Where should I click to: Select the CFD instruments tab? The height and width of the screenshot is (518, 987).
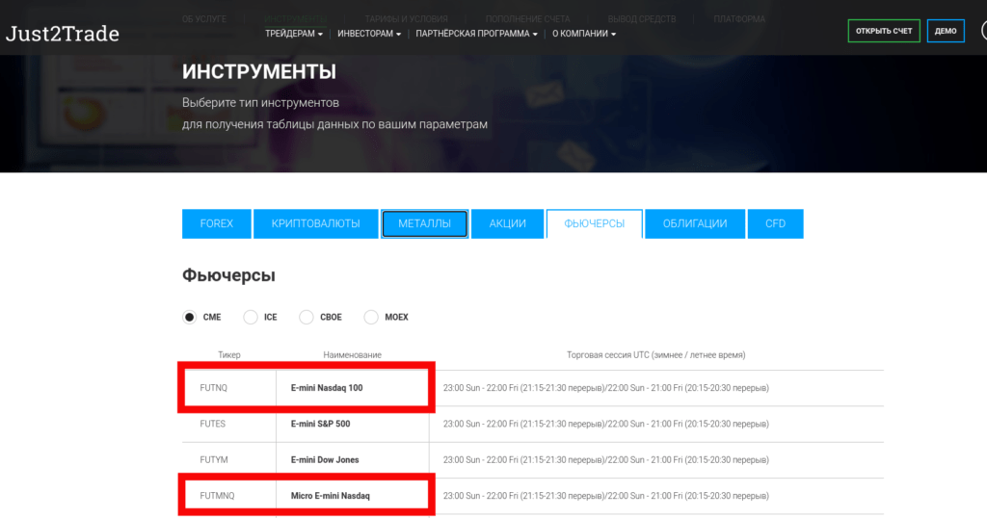776,223
